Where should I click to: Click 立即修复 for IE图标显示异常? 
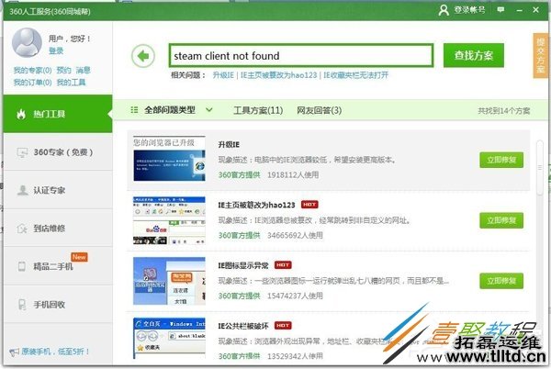[501, 281]
